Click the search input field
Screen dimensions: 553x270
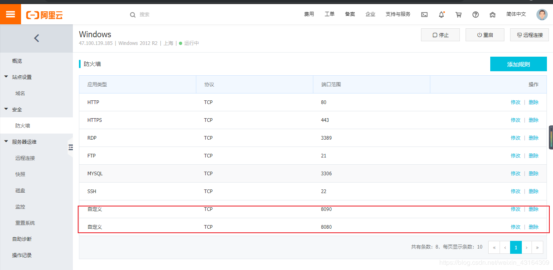(154, 14)
